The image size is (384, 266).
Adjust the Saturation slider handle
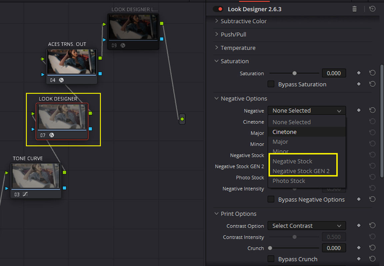click(x=294, y=73)
